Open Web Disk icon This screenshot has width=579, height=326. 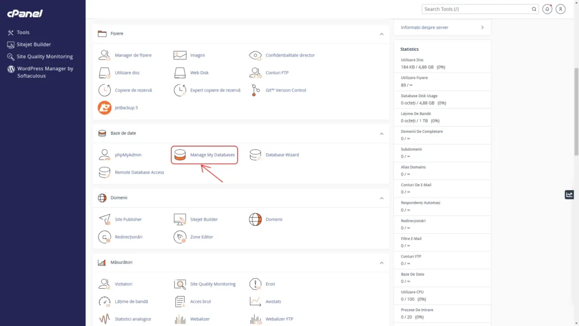[180, 73]
